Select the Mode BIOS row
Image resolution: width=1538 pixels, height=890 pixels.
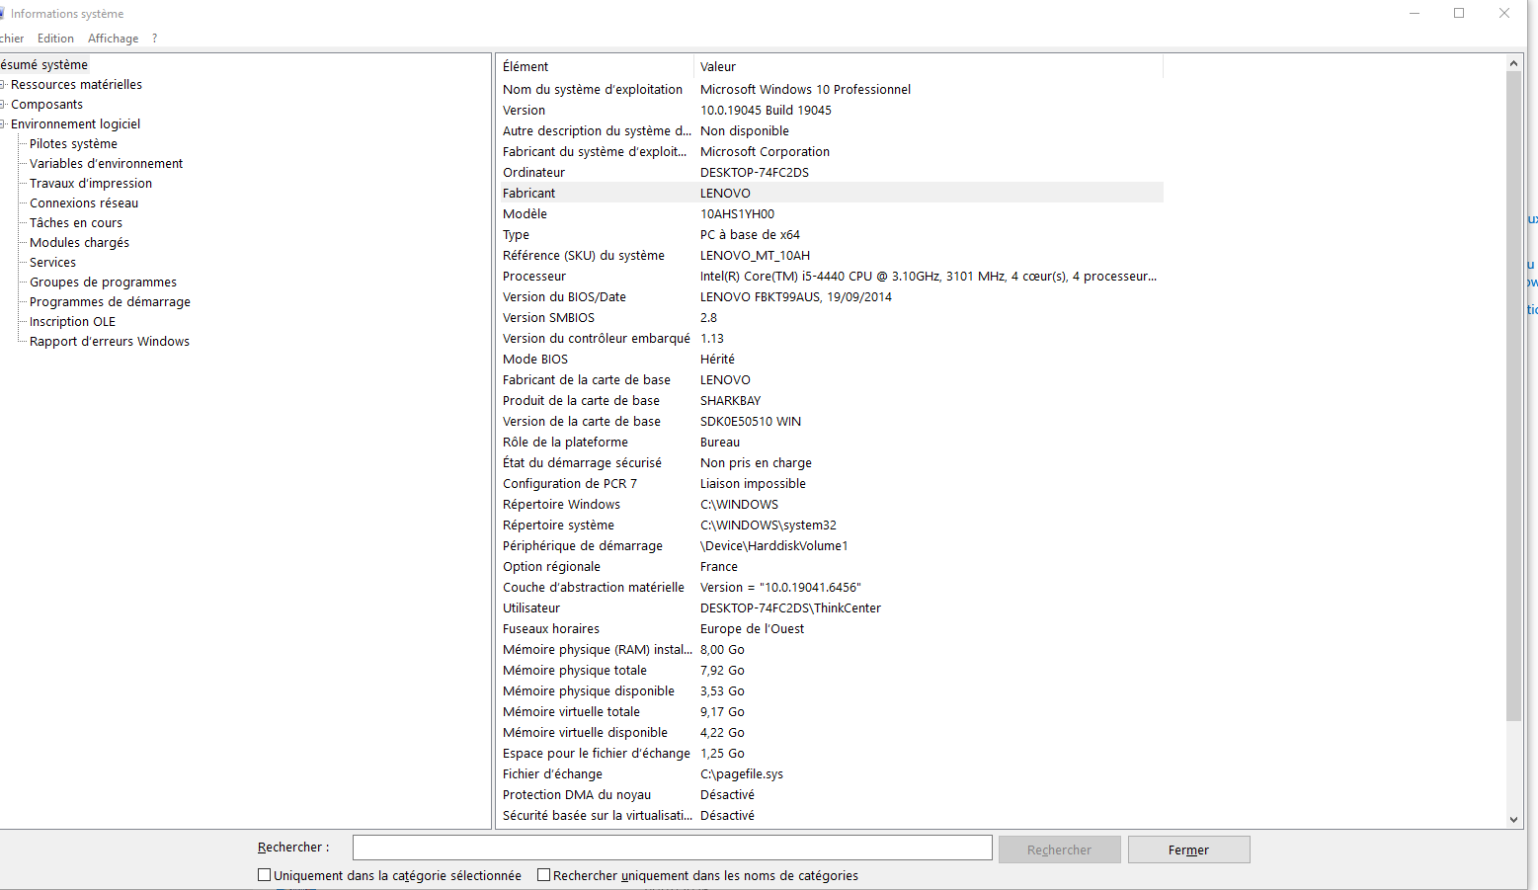click(x=830, y=359)
